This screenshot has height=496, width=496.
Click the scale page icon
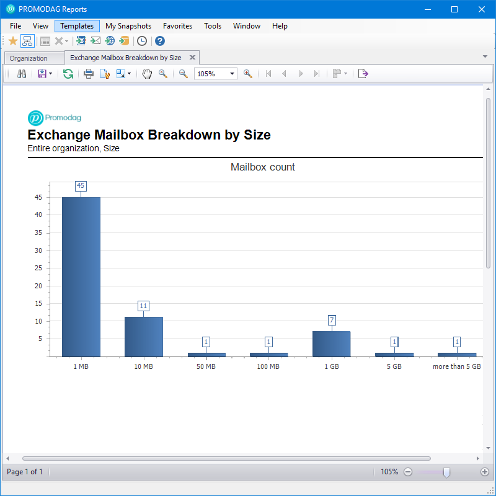(121, 74)
